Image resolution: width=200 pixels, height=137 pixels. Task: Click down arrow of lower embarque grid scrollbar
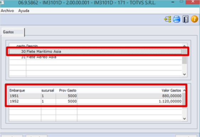[x=184, y=118]
